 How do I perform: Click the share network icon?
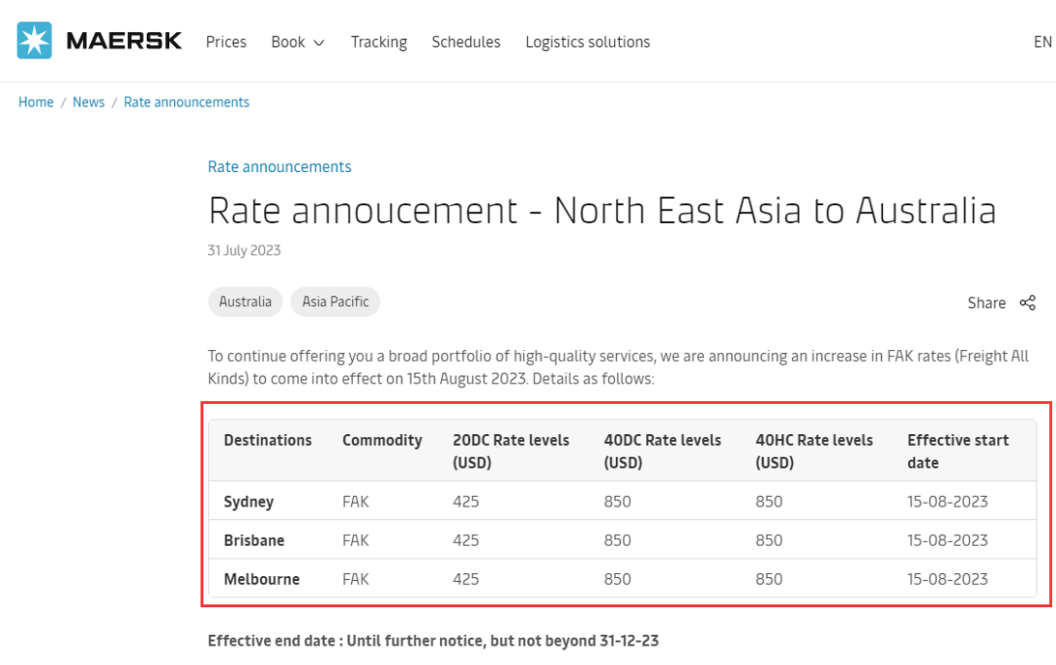point(1028,303)
